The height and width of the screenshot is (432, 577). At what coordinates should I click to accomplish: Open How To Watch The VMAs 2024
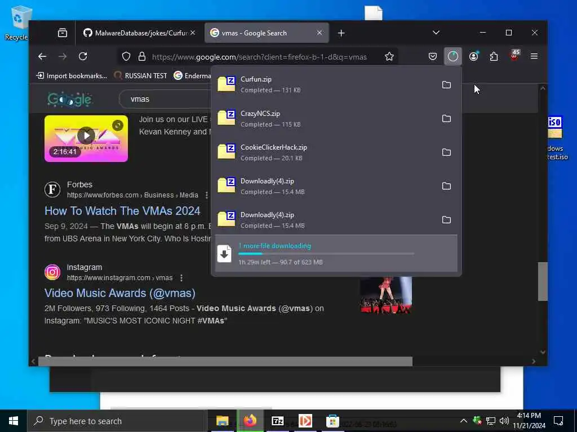(x=122, y=211)
